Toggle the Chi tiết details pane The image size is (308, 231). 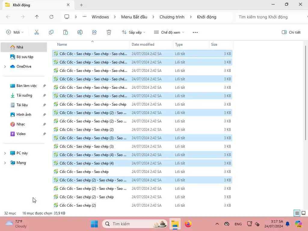[x=291, y=32]
